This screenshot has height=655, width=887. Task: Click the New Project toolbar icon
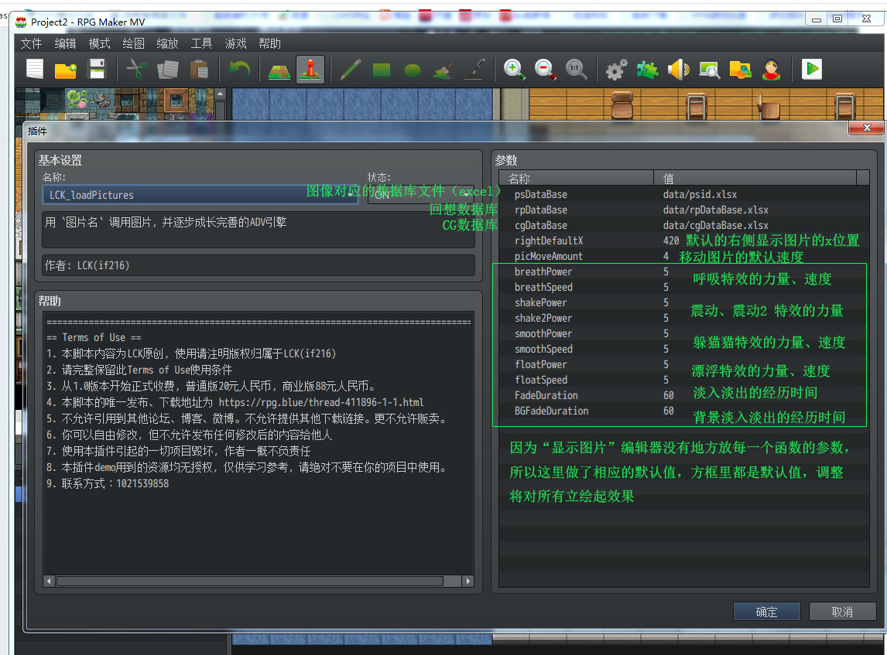35,70
